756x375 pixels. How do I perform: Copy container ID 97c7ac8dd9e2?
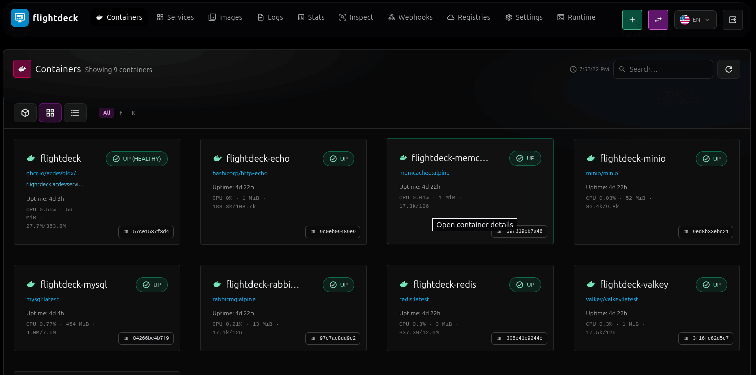click(333, 338)
